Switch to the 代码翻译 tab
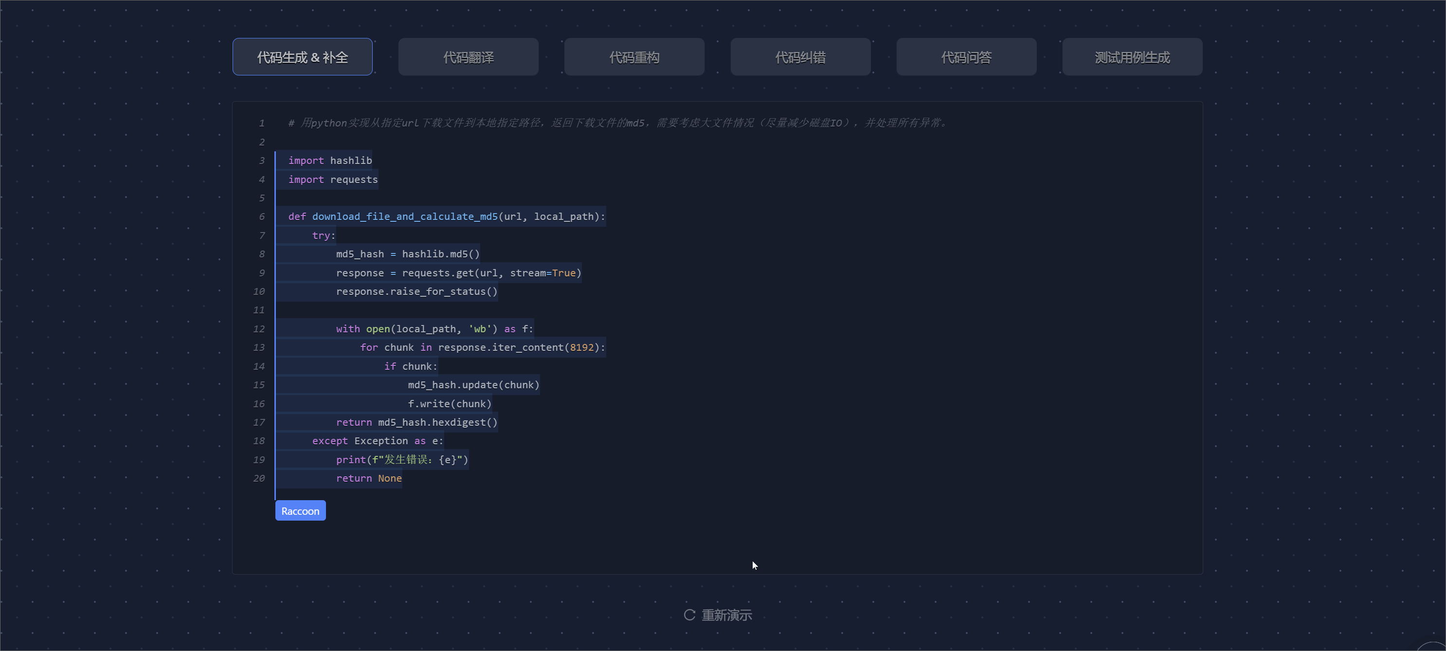The width and height of the screenshot is (1446, 651). coord(468,57)
